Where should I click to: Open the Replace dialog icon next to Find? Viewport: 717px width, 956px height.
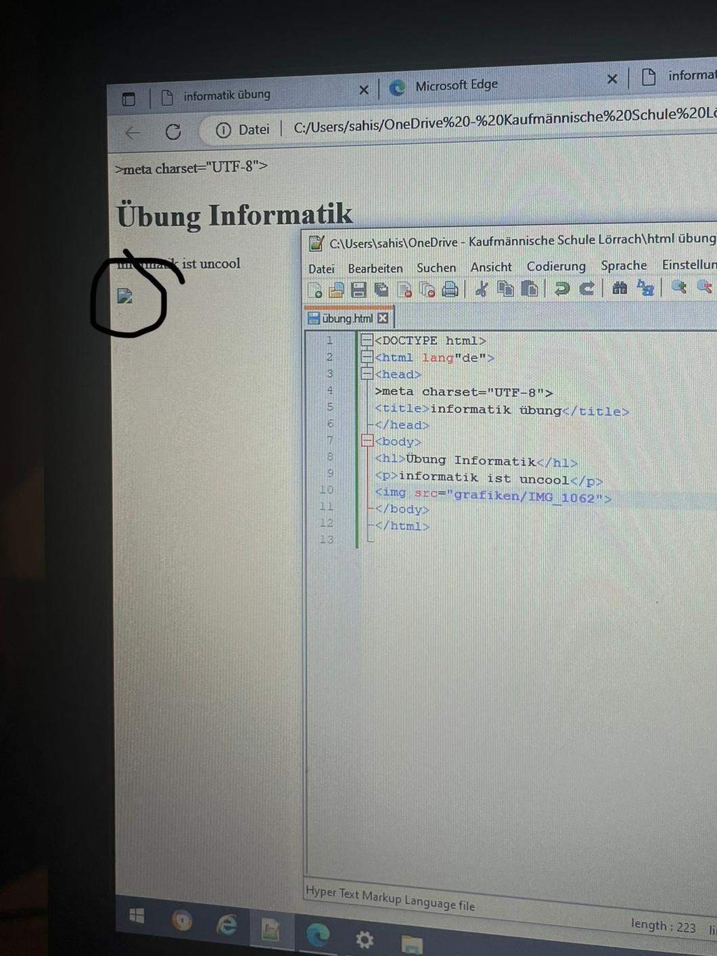click(645, 290)
